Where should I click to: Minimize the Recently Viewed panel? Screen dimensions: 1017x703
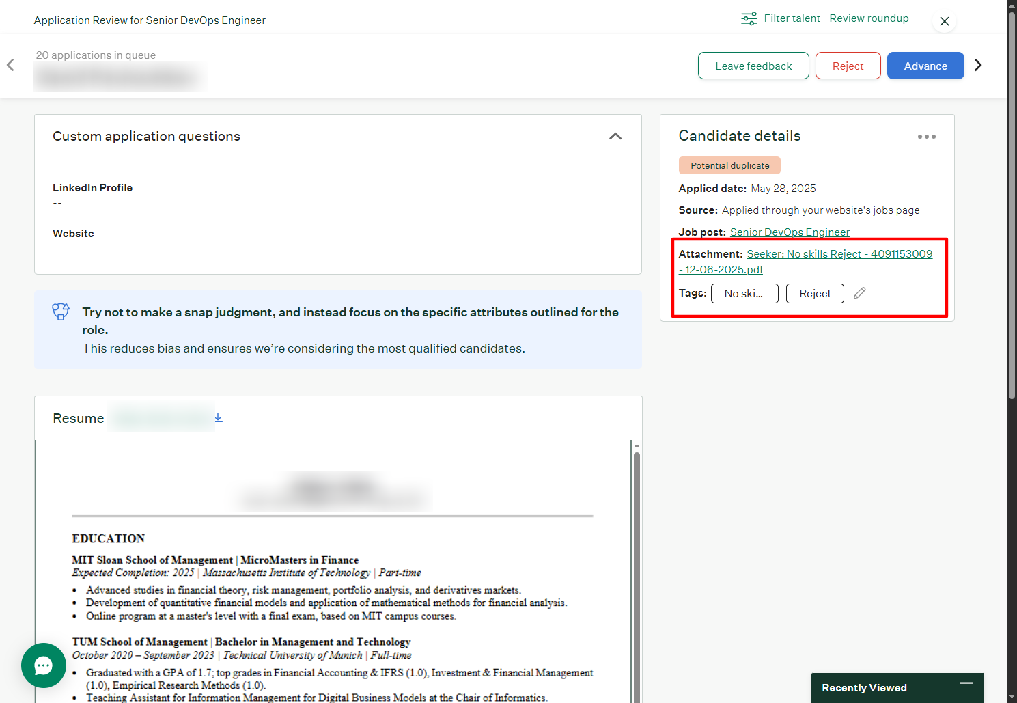click(x=966, y=683)
